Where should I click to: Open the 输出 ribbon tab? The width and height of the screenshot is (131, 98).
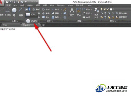click(x=52, y=5)
